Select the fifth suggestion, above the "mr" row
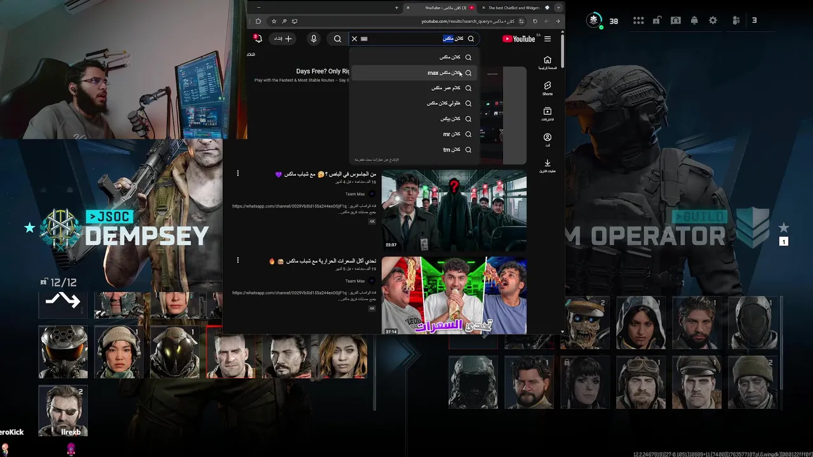 (x=413, y=119)
